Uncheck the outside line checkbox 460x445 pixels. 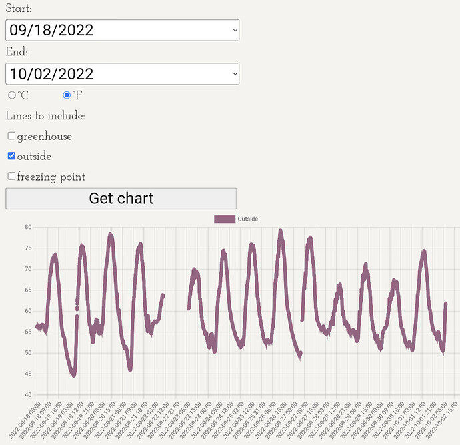[11, 156]
